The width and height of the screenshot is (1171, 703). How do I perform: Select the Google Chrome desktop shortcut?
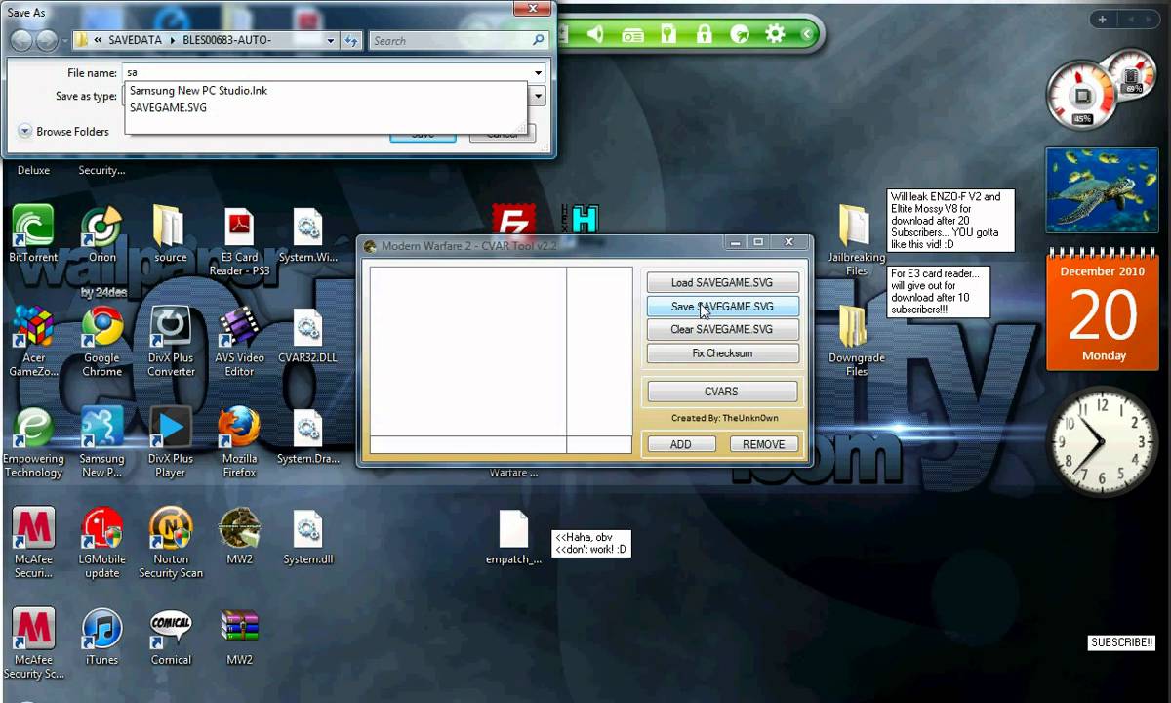[101, 342]
